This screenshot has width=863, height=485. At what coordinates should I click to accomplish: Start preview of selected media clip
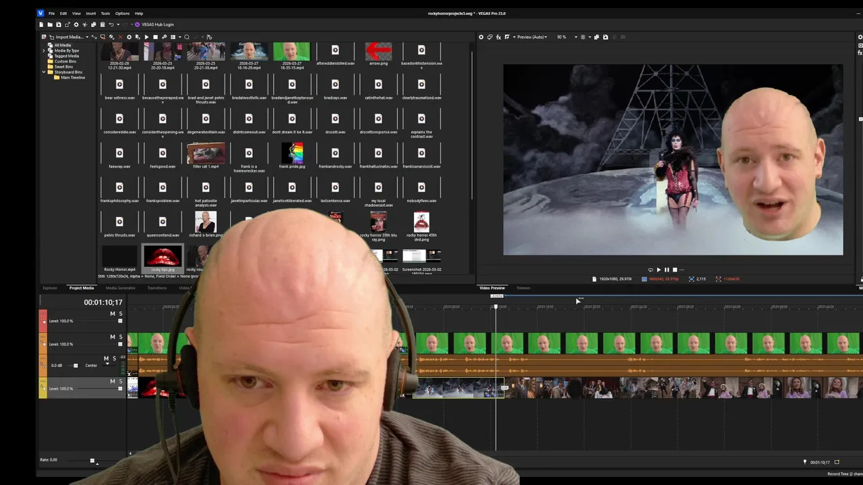pos(146,37)
